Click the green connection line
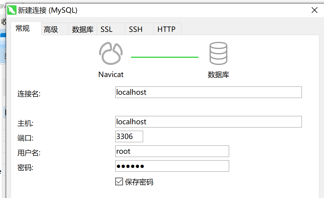Image resolution: width=324 pixels, height=198 pixels. pyautogui.click(x=164, y=57)
